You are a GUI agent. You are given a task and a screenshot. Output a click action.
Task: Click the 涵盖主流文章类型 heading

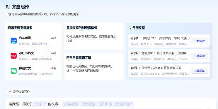(20, 28)
